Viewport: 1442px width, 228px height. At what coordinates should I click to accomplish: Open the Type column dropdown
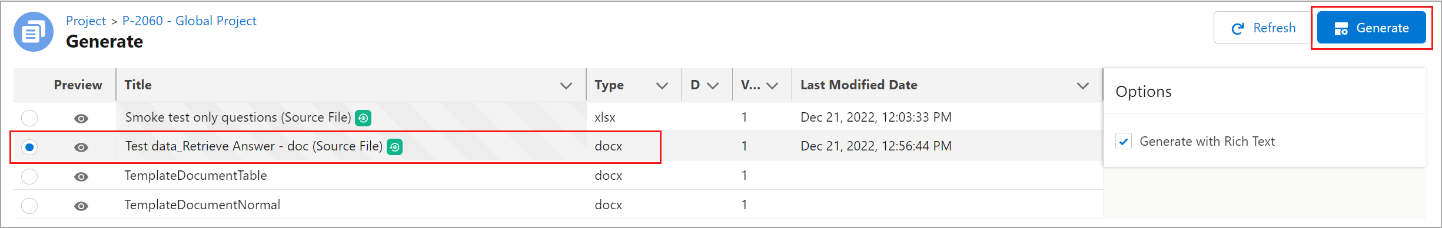pos(662,86)
